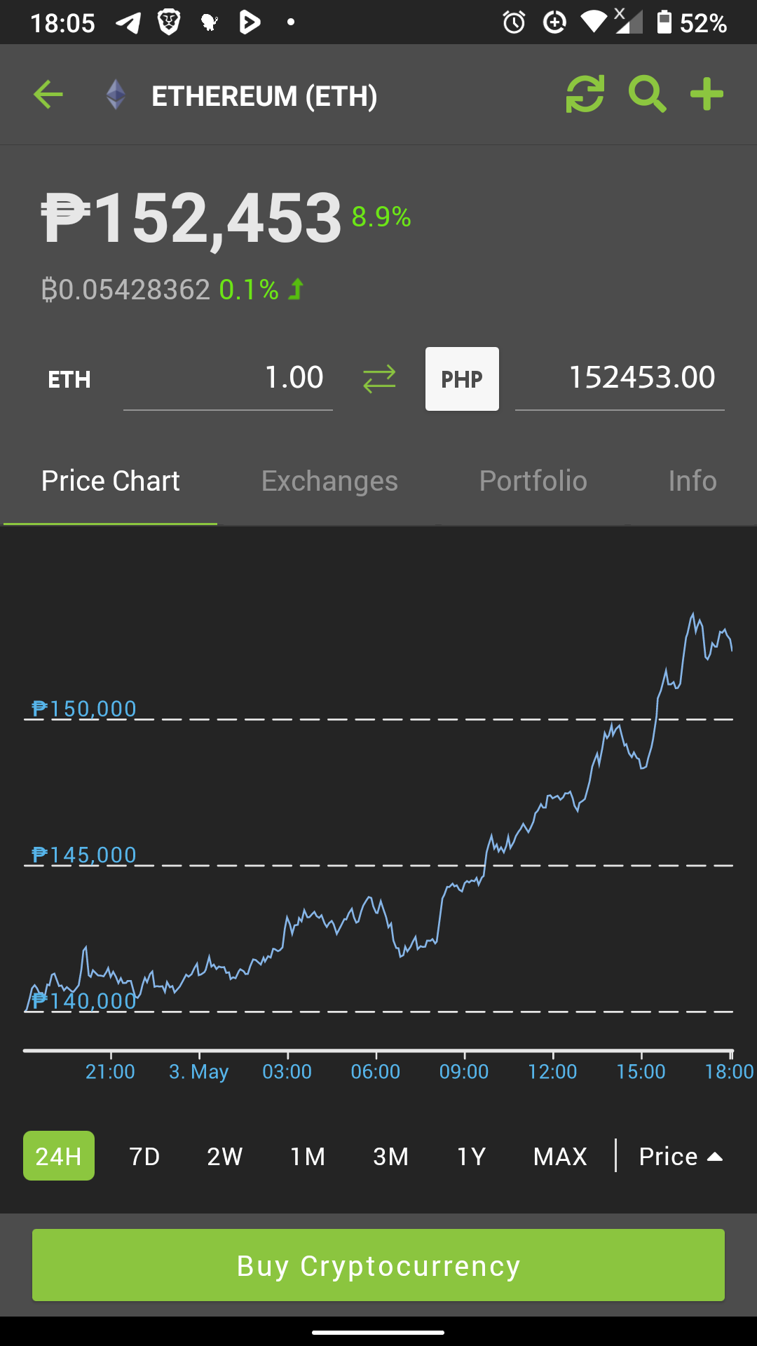
Task: Tap the 15:00 marker on time axis
Action: [641, 1071]
